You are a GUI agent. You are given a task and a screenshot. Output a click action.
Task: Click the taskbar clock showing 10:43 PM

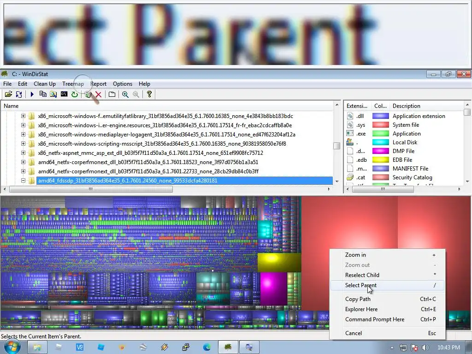click(448, 348)
